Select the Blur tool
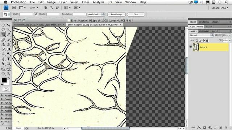232x130 pixels. 3,54
